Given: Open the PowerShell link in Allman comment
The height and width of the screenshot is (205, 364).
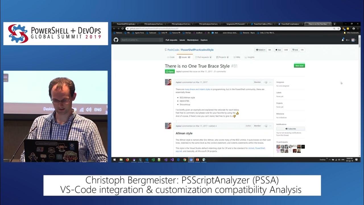Looking at the screenshot, I should (260, 148).
